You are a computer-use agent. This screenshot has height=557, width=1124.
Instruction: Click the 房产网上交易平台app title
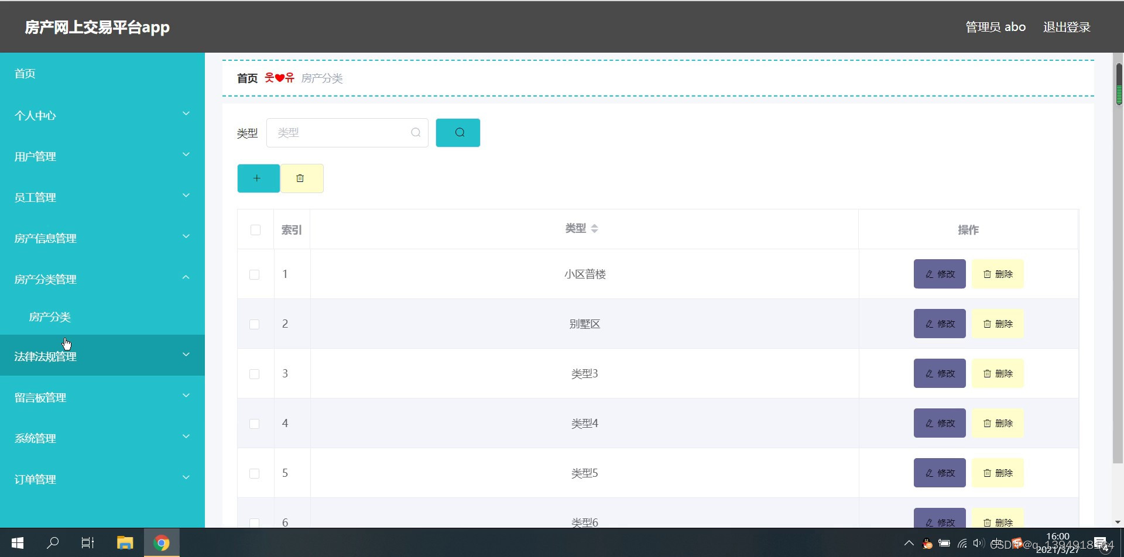point(97,27)
